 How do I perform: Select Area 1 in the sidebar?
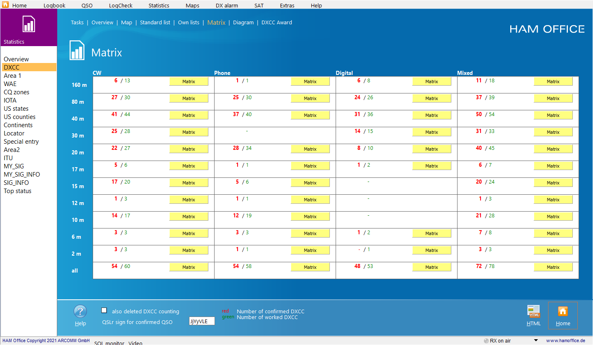pyautogui.click(x=12, y=76)
